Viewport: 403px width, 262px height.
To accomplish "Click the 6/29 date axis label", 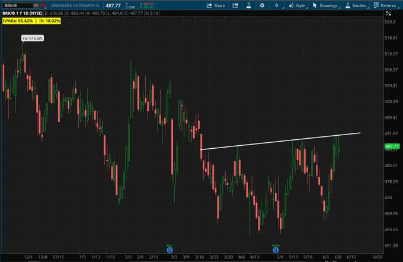I will [378, 257].
